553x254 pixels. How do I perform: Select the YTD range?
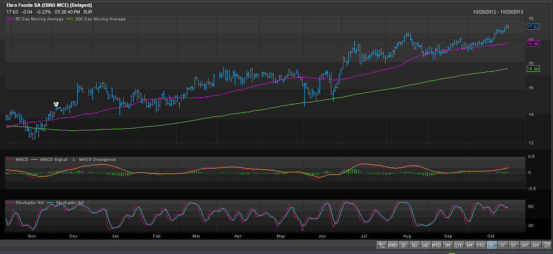(x=481, y=245)
